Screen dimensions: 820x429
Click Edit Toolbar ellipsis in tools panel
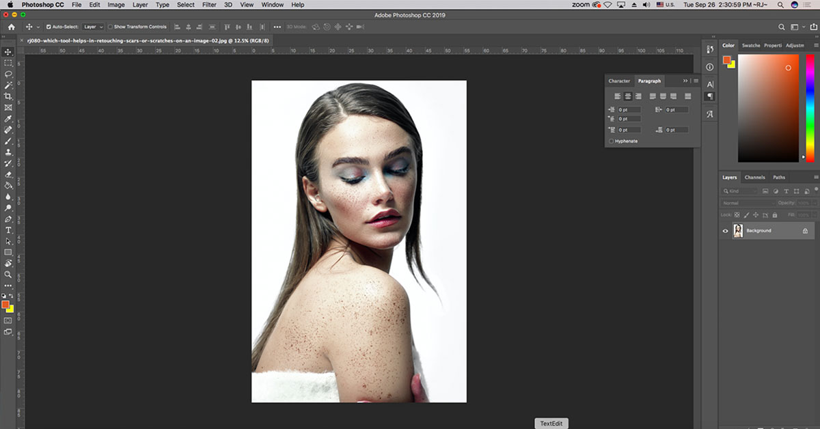point(8,286)
